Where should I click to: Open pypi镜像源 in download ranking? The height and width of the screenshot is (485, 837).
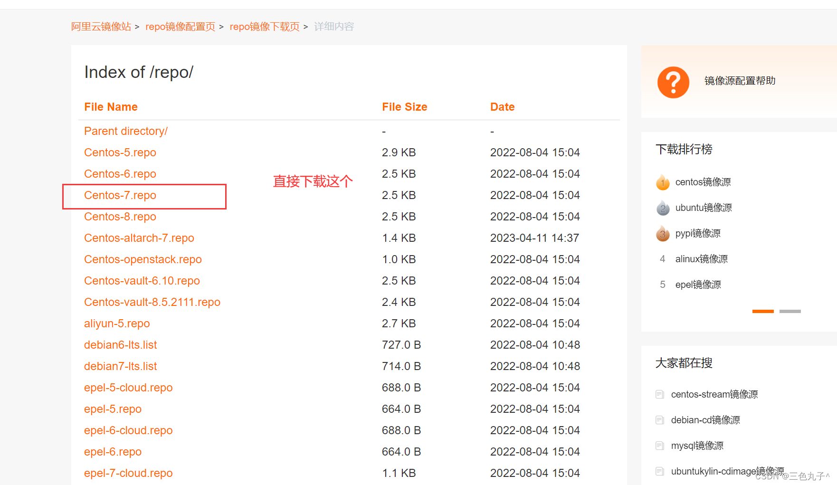(x=698, y=233)
